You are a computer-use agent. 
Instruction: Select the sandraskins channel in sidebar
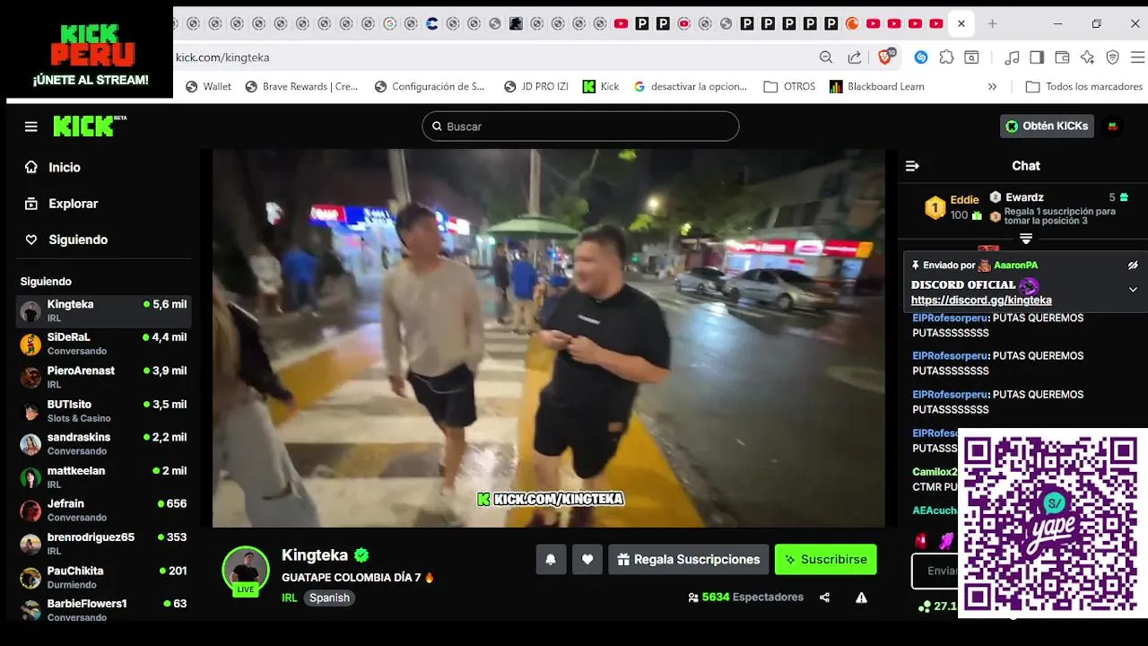[x=104, y=444]
